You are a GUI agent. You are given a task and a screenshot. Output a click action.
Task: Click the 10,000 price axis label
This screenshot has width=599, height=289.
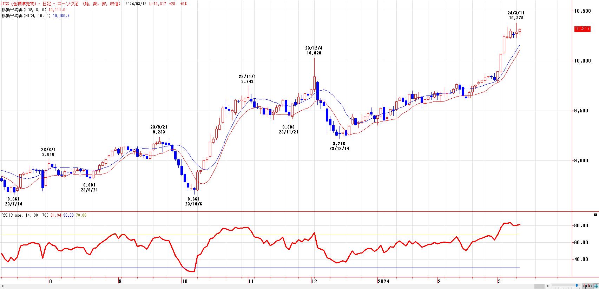click(582, 61)
